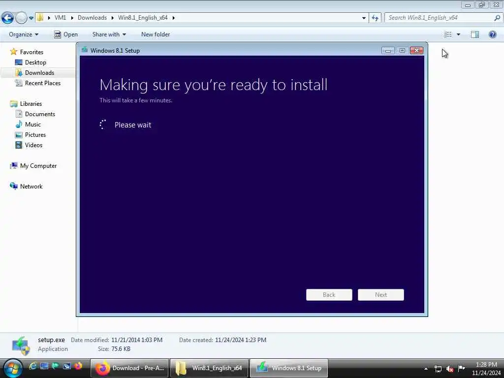Open the Windows Start orb
This screenshot has height=378, width=504.
click(x=13, y=368)
